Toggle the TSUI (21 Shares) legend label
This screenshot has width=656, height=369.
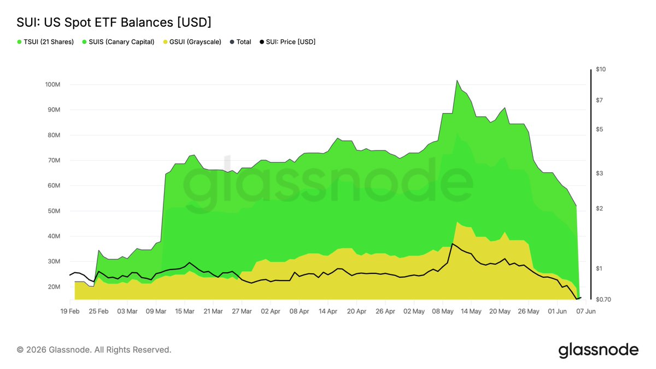point(49,42)
